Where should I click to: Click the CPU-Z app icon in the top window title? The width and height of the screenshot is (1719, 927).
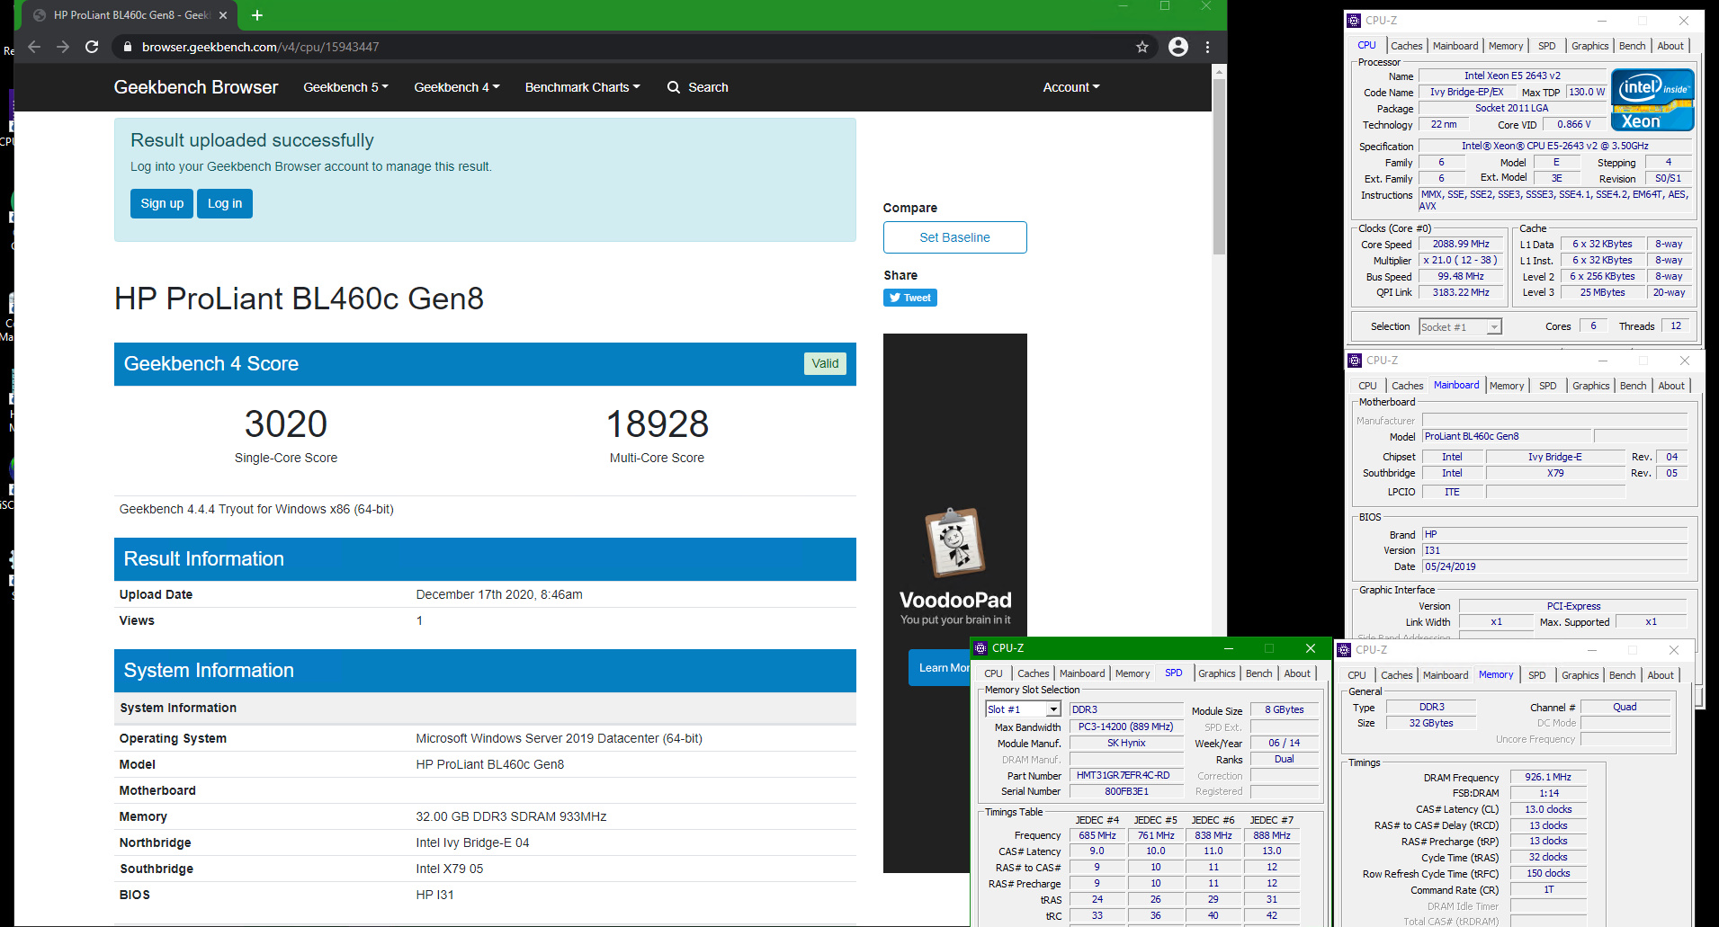pyautogui.click(x=1354, y=21)
